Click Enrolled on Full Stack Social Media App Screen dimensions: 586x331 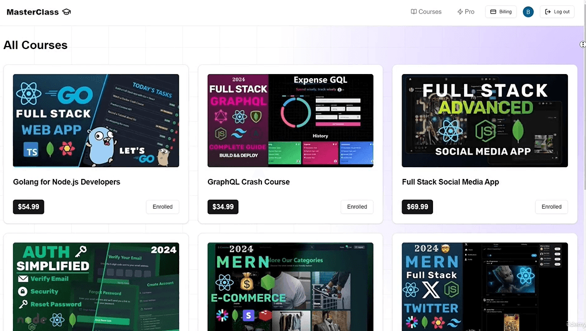(551, 207)
